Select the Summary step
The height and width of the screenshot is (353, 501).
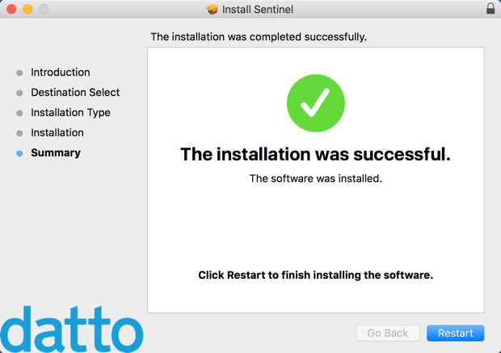[55, 153]
